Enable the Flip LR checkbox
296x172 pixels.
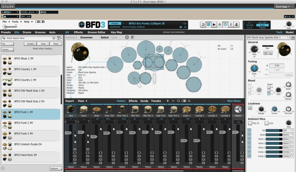click(250, 123)
